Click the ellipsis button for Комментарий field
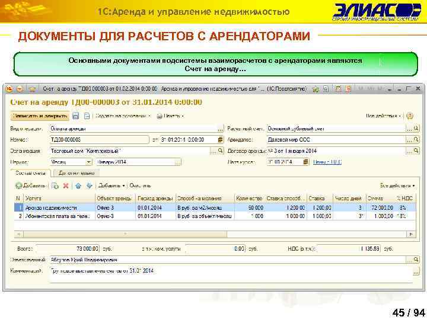427x320 pixels. point(416,271)
